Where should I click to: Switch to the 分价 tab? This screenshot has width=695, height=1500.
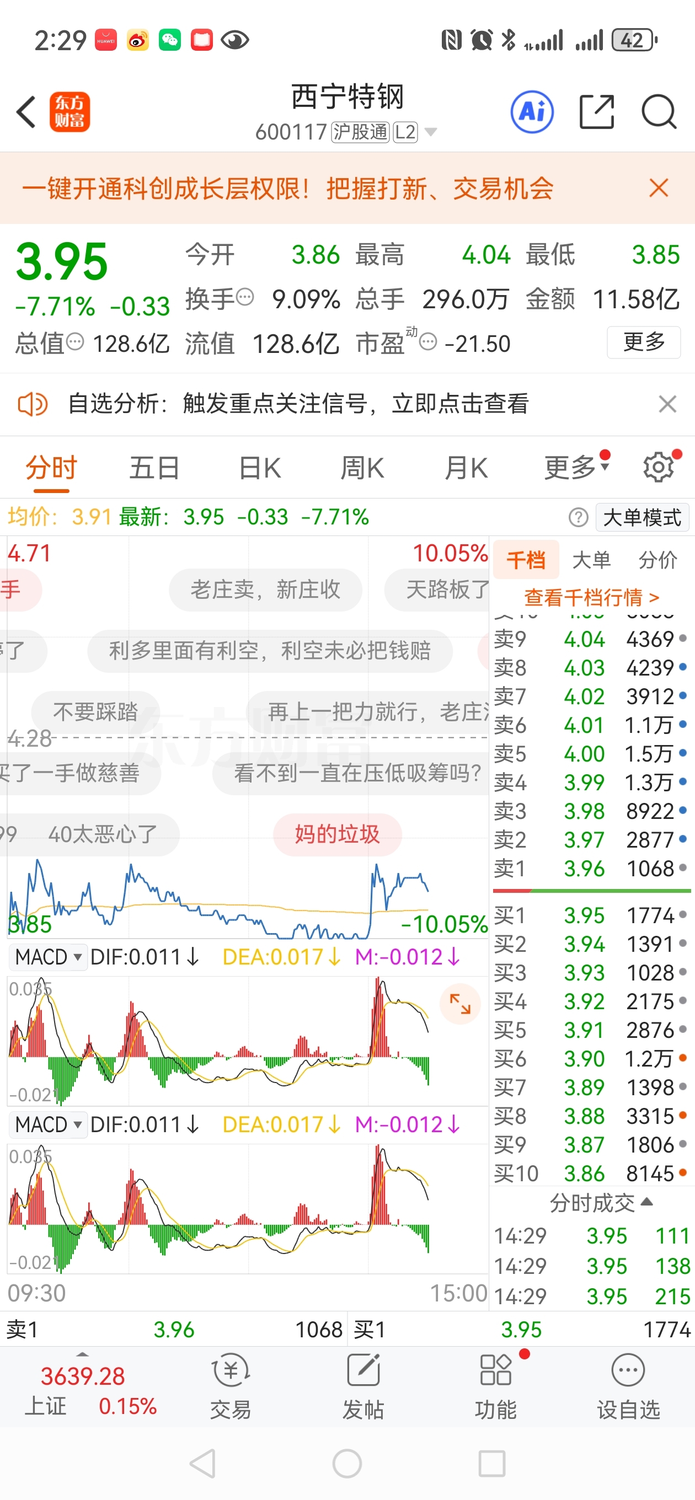coord(657,560)
